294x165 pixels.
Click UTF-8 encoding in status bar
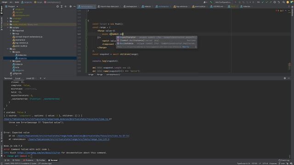pyautogui.click(x=265, y=164)
